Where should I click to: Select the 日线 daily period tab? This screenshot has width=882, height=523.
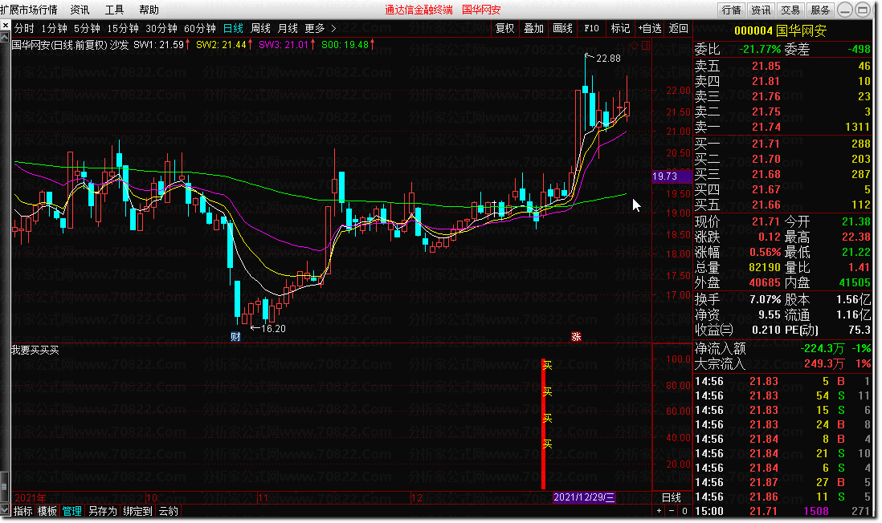tap(233, 28)
